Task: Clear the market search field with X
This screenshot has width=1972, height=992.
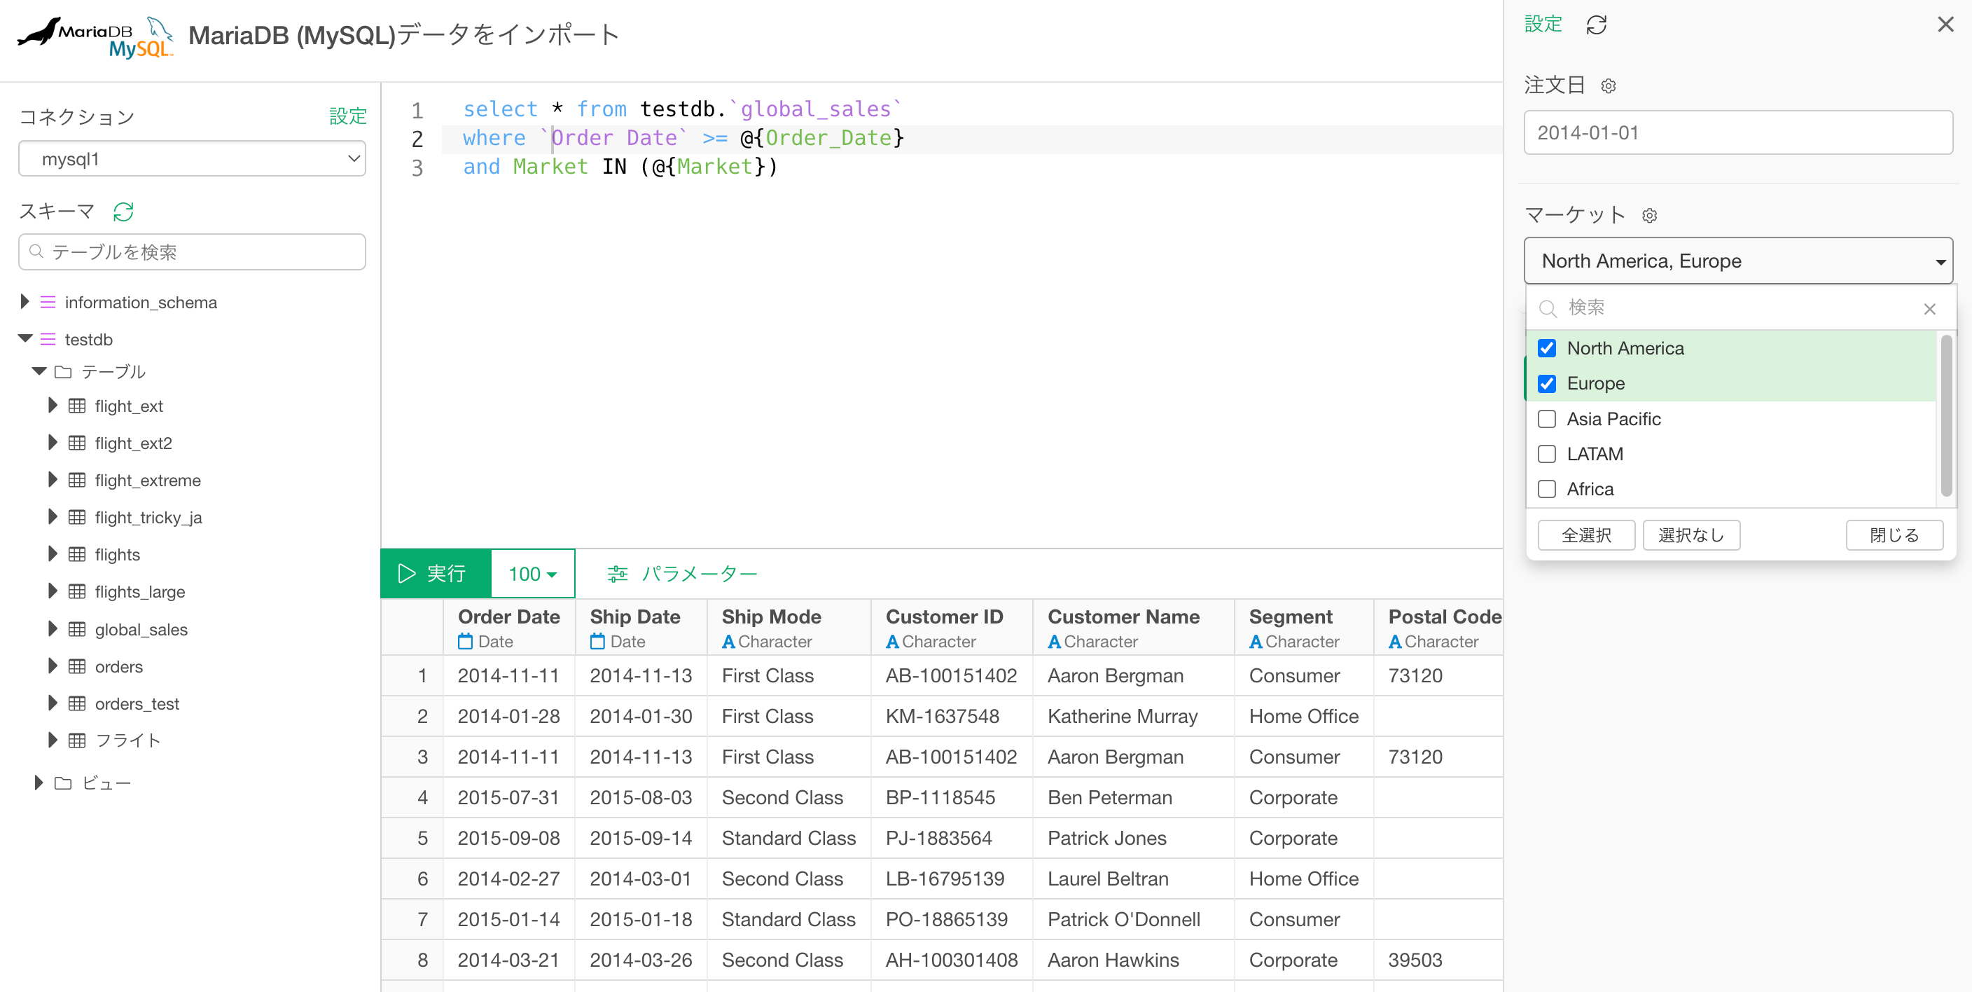Action: pyautogui.click(x=1929, y=309)
